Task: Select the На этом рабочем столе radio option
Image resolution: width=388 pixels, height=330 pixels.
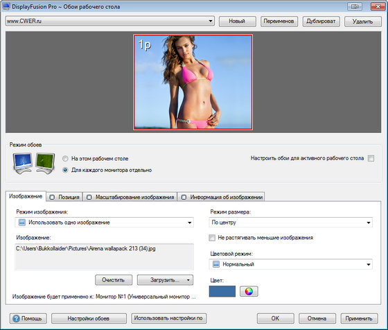Action: click(x=65, y=159)
